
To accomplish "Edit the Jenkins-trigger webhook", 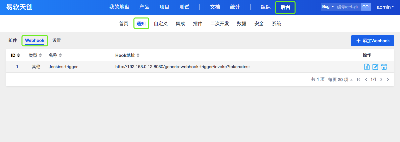I will click(x=375, y=67).
